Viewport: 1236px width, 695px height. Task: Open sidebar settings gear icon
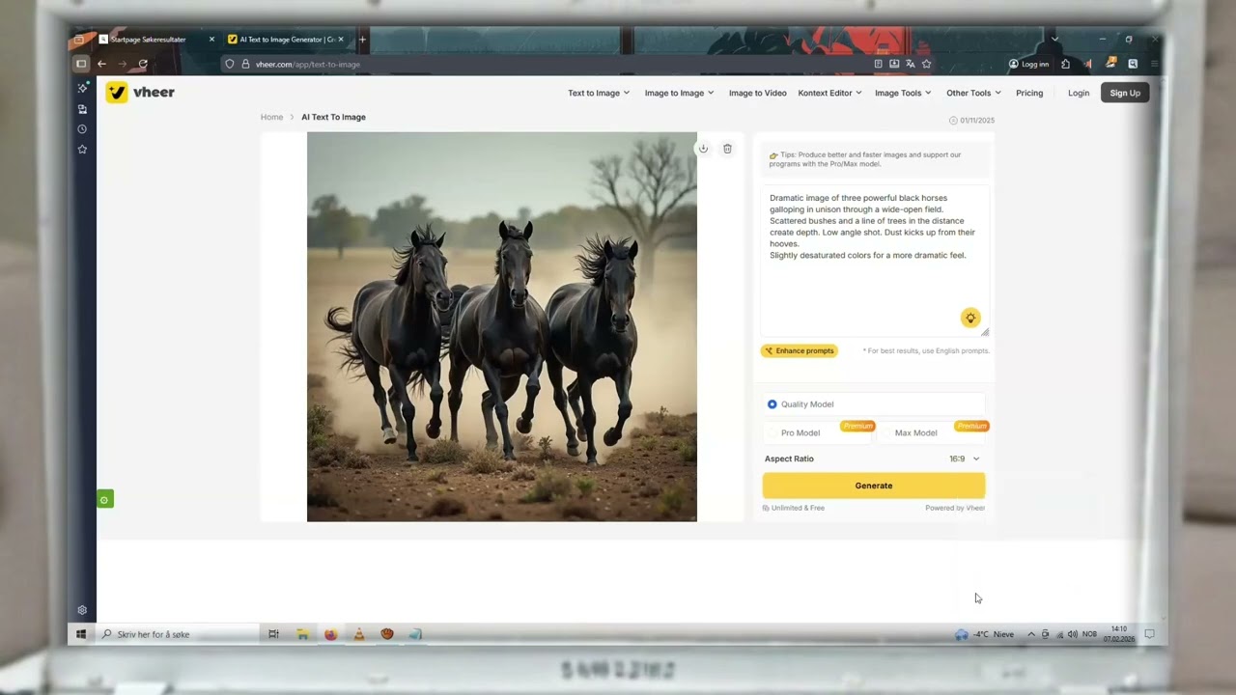82,610
